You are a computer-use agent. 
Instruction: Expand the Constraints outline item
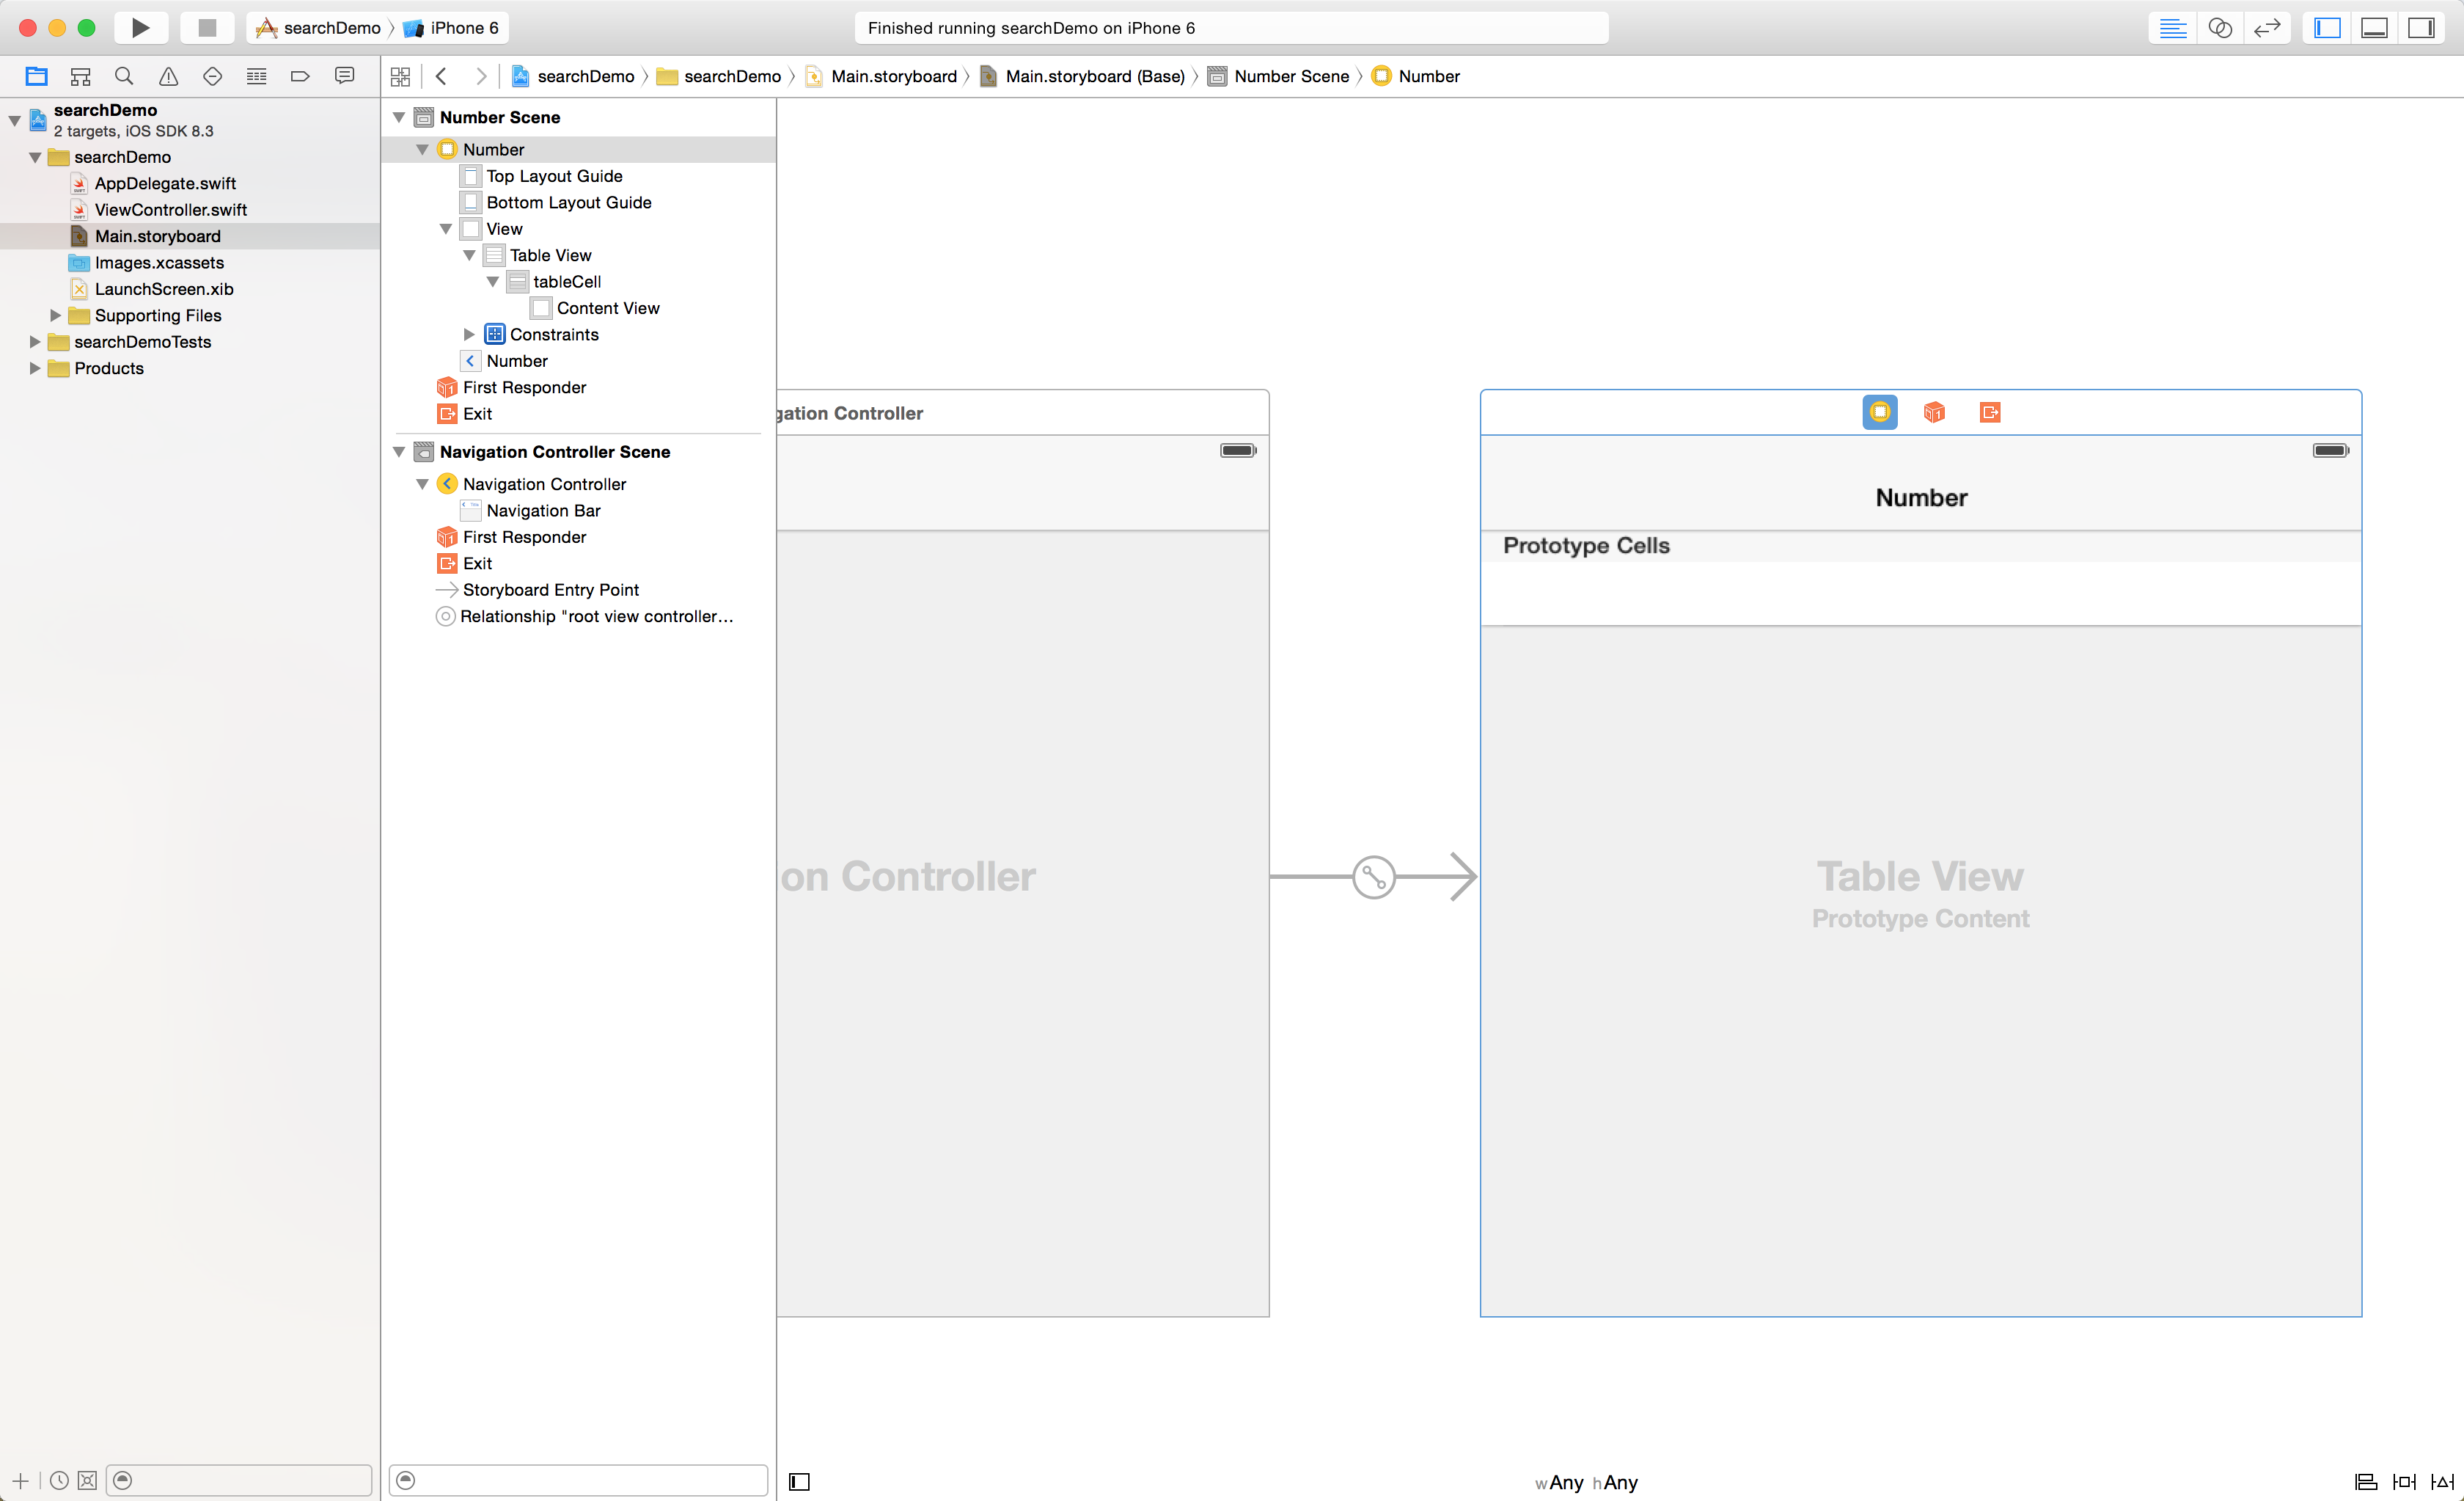tap(469, 335)
